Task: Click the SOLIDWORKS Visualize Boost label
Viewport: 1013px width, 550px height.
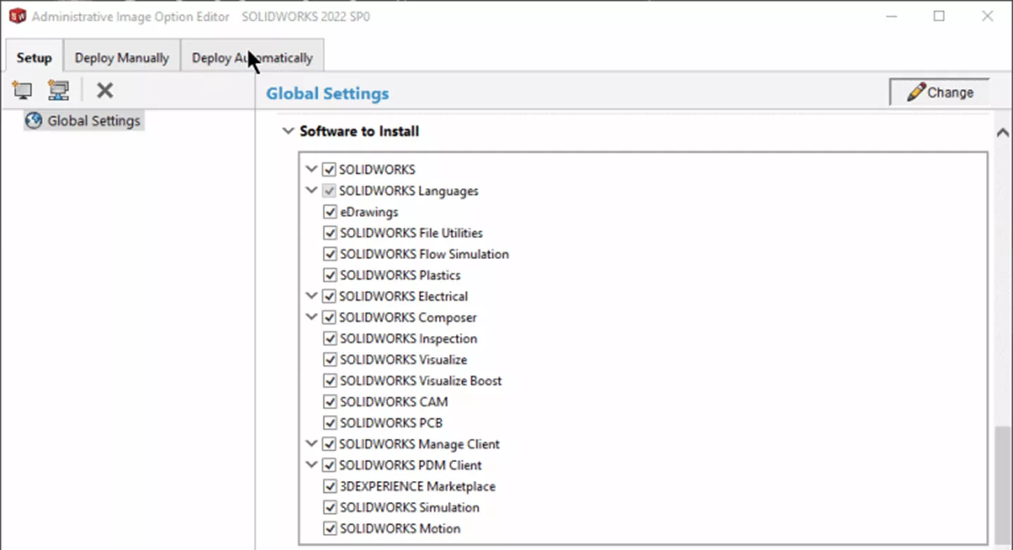Action: (421, 381)
